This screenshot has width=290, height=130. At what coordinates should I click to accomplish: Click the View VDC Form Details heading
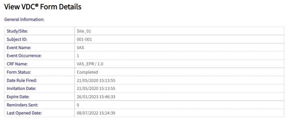tap(43, 7)
